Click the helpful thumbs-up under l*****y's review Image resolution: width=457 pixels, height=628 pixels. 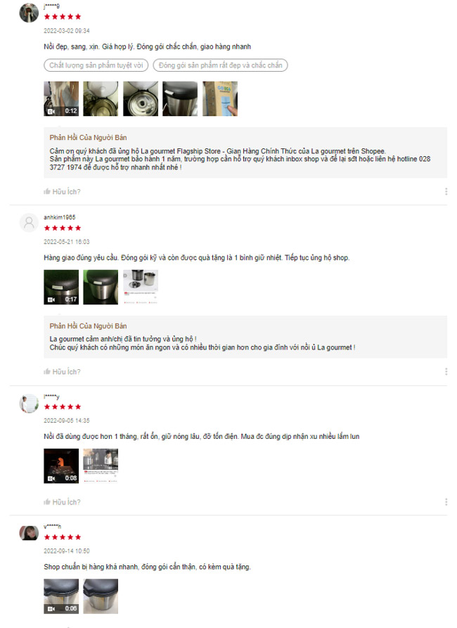point(47,502)
